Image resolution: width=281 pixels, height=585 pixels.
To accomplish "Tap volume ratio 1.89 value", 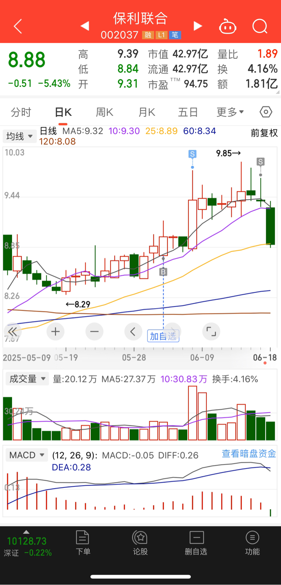I will 267,54.
